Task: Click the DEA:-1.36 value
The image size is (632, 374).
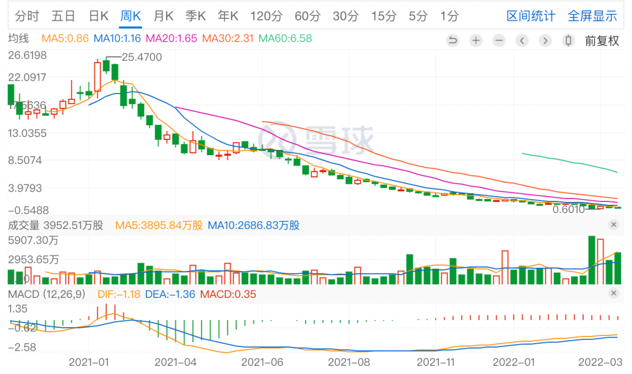Action: (170, 294)
